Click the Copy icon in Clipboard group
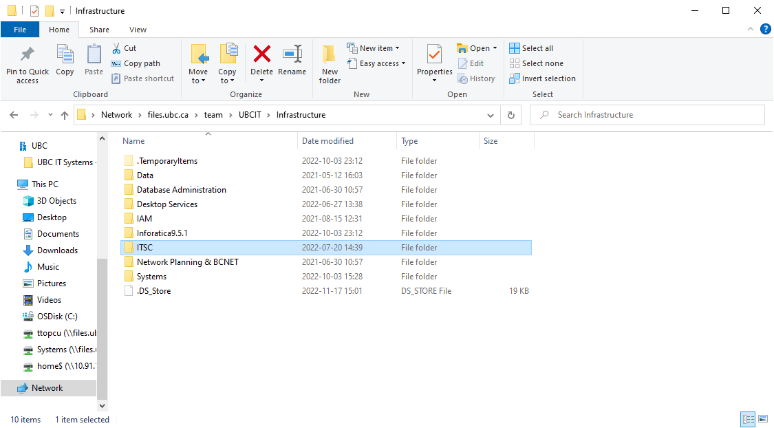The image size is (774, 428). point(65,55)
